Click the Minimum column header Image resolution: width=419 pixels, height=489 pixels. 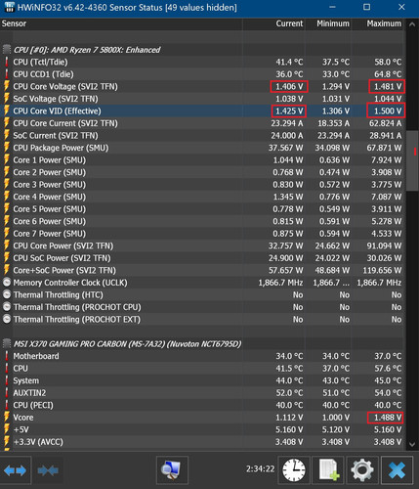tap(328, 23)
